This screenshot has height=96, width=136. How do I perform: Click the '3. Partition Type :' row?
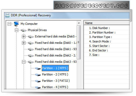[x=107, y=37]
